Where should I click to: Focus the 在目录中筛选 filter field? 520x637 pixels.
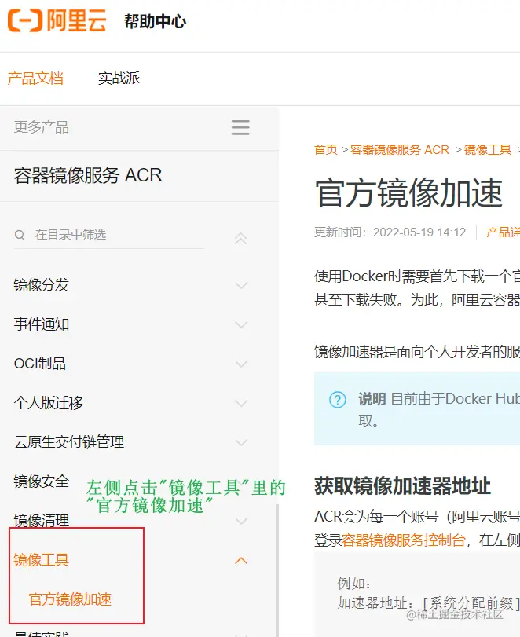tap(109, 235)
